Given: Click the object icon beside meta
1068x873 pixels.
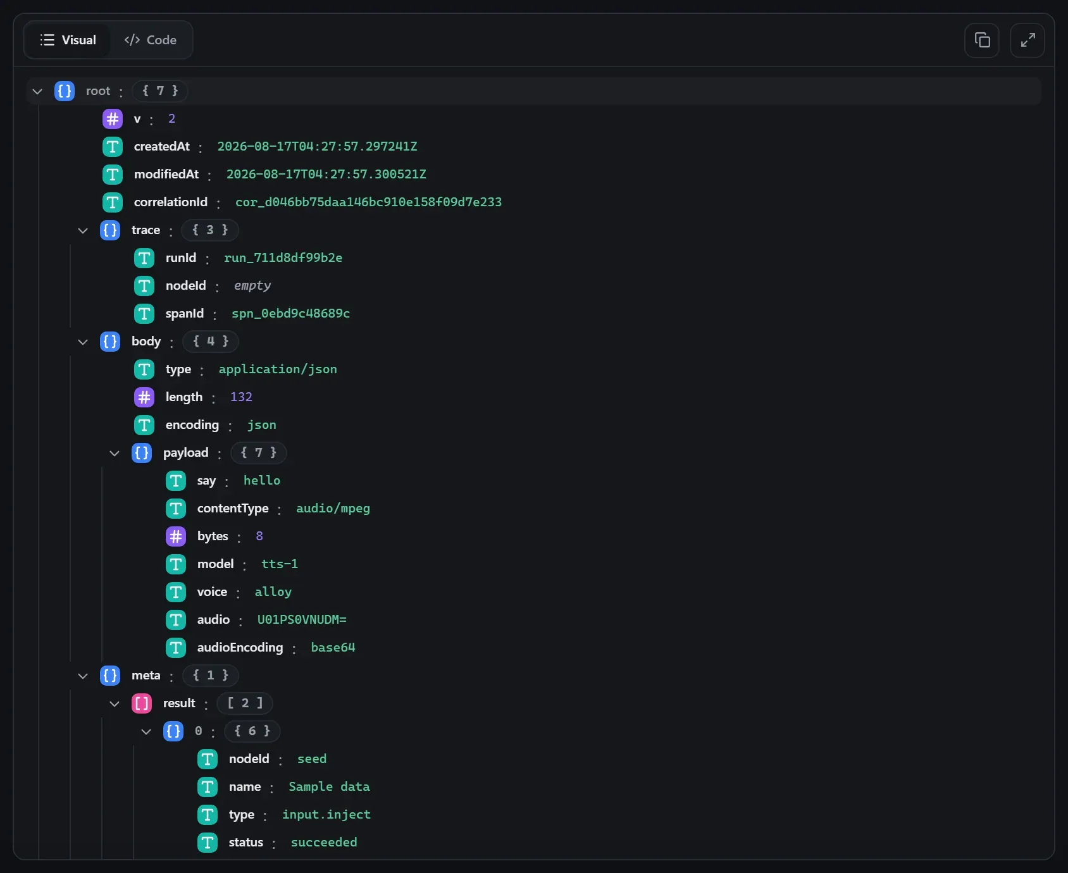Looking at the screenshot, I should click(110, 676).
